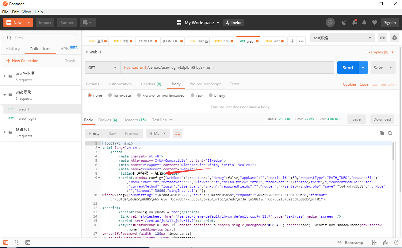This screenshot has height=248, width=402.
Task: Select the form-data radio button
Action: coord(110,95)
